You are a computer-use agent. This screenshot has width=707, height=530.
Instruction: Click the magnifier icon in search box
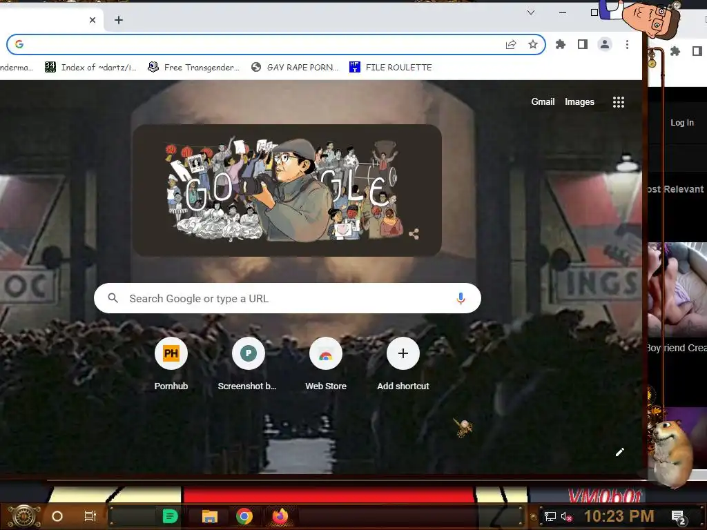(x=113, y=298)
